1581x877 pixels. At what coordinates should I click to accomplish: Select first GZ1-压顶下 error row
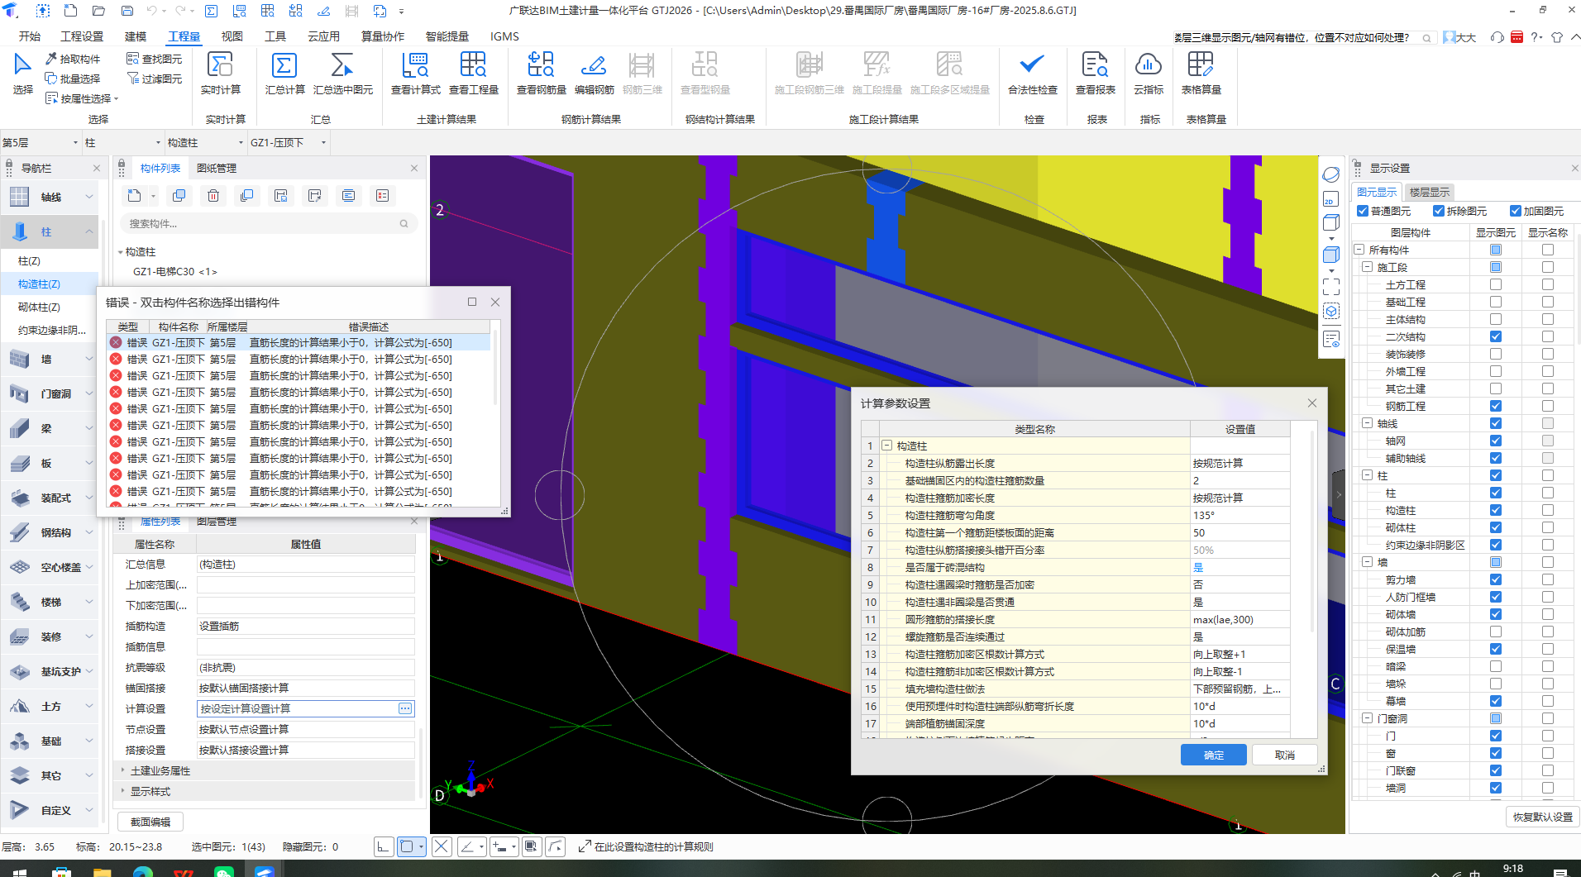[299, 342]
